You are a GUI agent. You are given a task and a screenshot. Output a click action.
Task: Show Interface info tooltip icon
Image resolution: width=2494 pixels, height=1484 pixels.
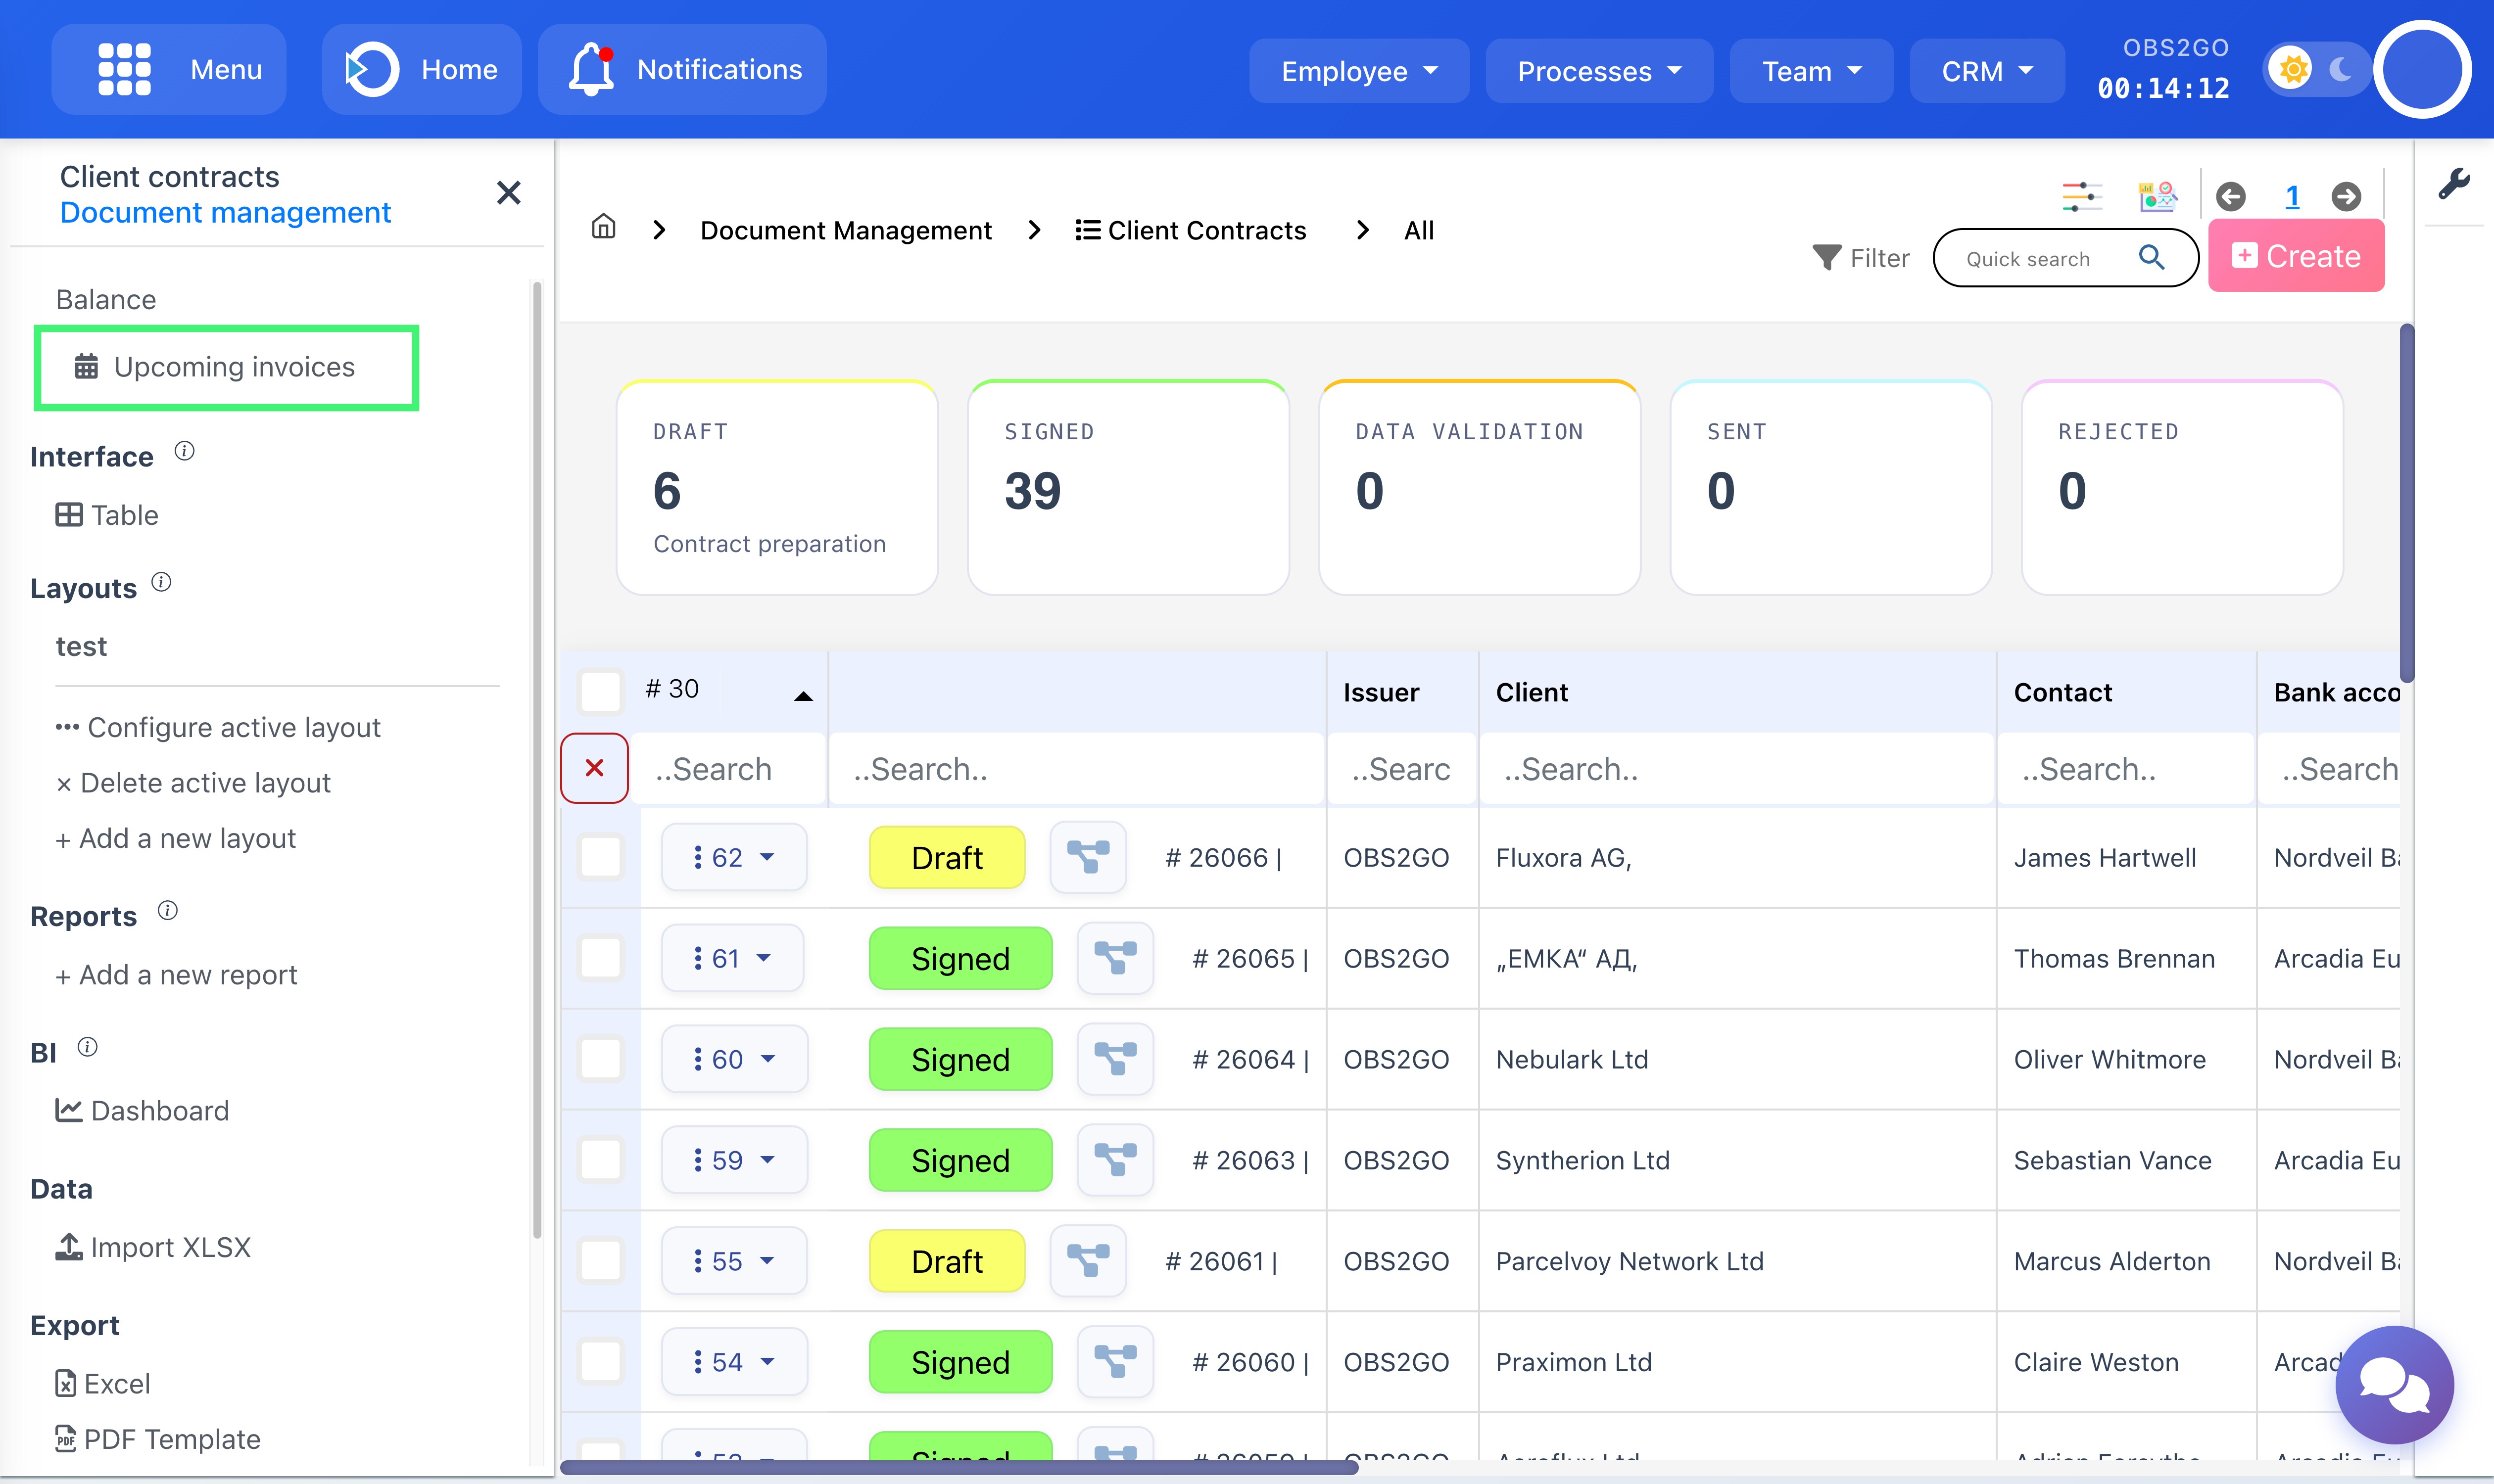[x=184, y=451]
